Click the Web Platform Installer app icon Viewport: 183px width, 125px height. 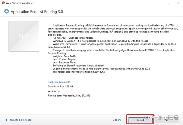pyautogui.click(x=3, y=3)
